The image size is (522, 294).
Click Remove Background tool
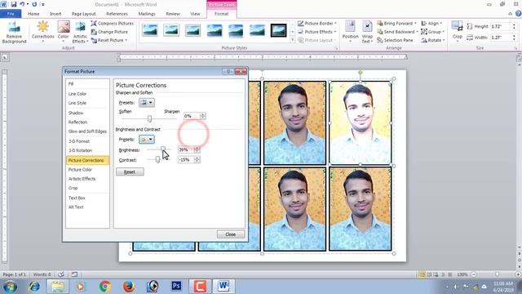[14, 33]
